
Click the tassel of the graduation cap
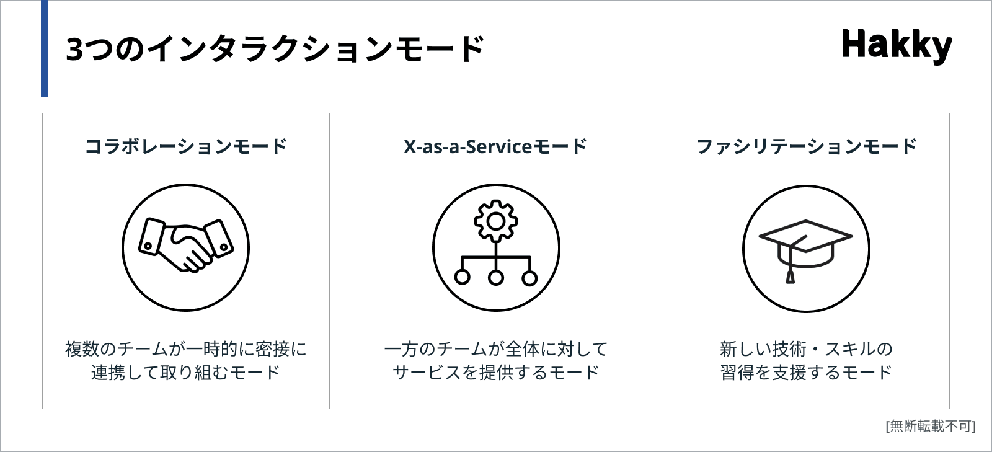[790, 275]
